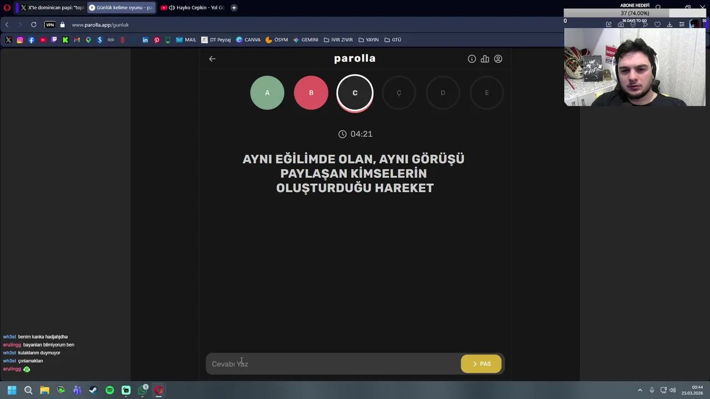Open a new browser tab

(234, 8)
